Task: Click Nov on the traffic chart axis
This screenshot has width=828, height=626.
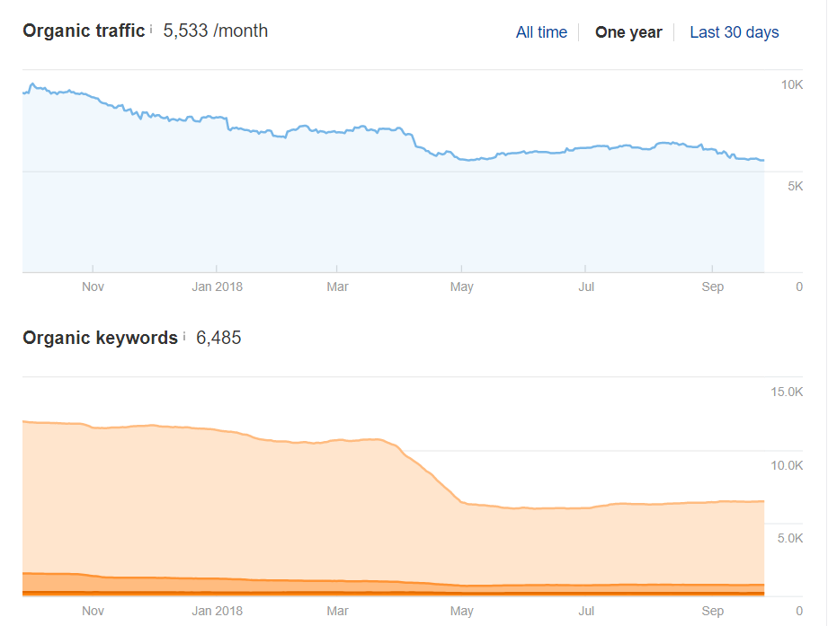Action: pyautogui.click(x=93, y=287)
